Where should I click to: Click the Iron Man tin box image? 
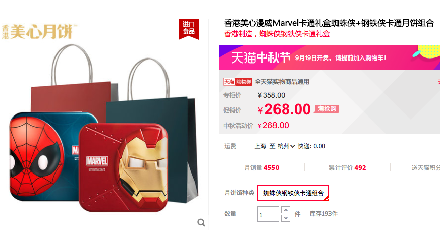[124, 167]
